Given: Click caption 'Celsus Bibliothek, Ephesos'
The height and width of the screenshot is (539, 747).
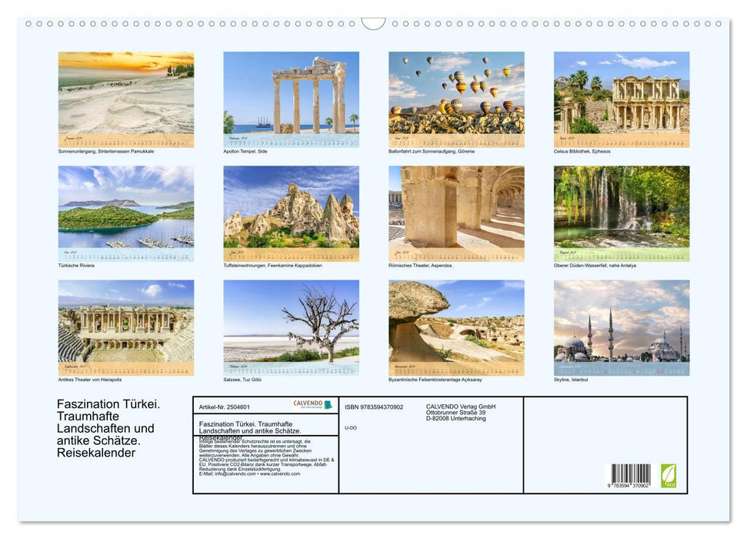Looking at the screenshot, I should pyautogui.click(x=582, y=151).
